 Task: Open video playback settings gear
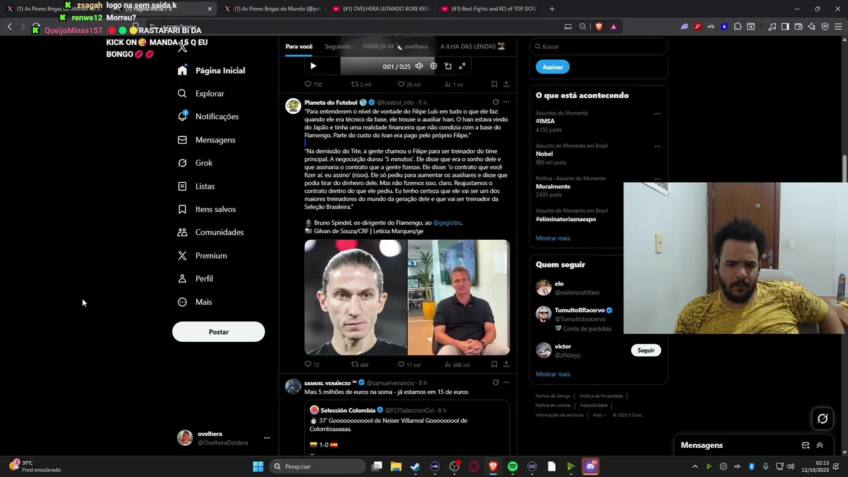[433, 66]
